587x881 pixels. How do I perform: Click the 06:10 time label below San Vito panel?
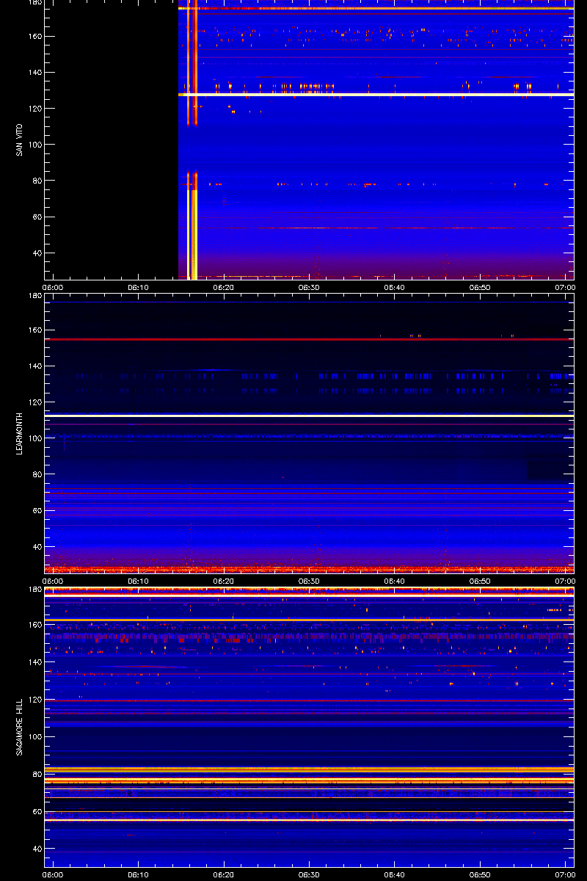point(138,287)
